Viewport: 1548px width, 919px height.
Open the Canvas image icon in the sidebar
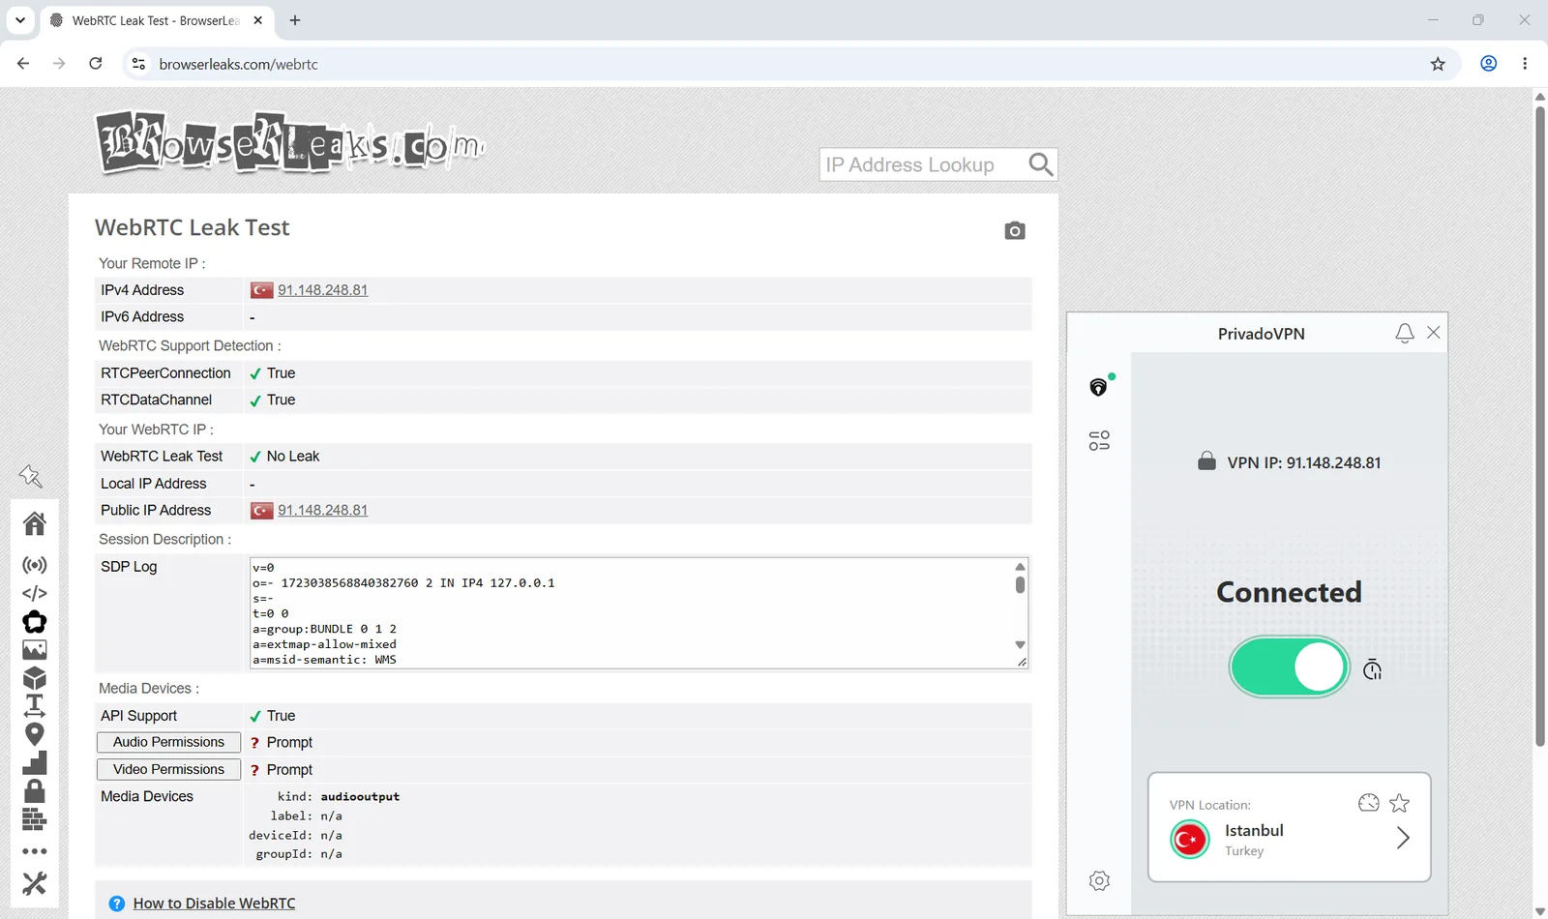(x=35, y=650)
